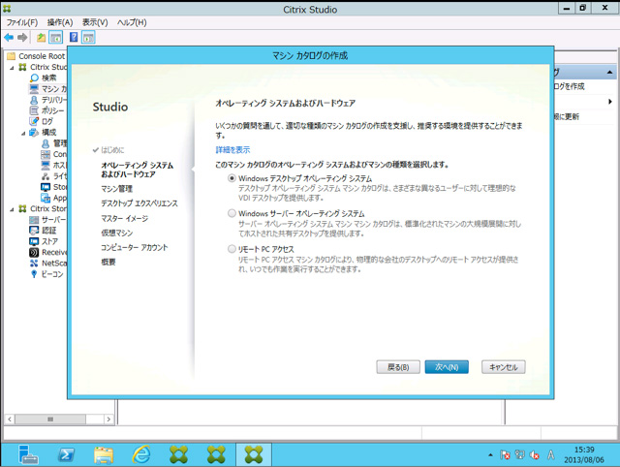This screenshot has height=467, width=620.
Task: Select the ライセンス node icon under 構成
Action: 46,176
